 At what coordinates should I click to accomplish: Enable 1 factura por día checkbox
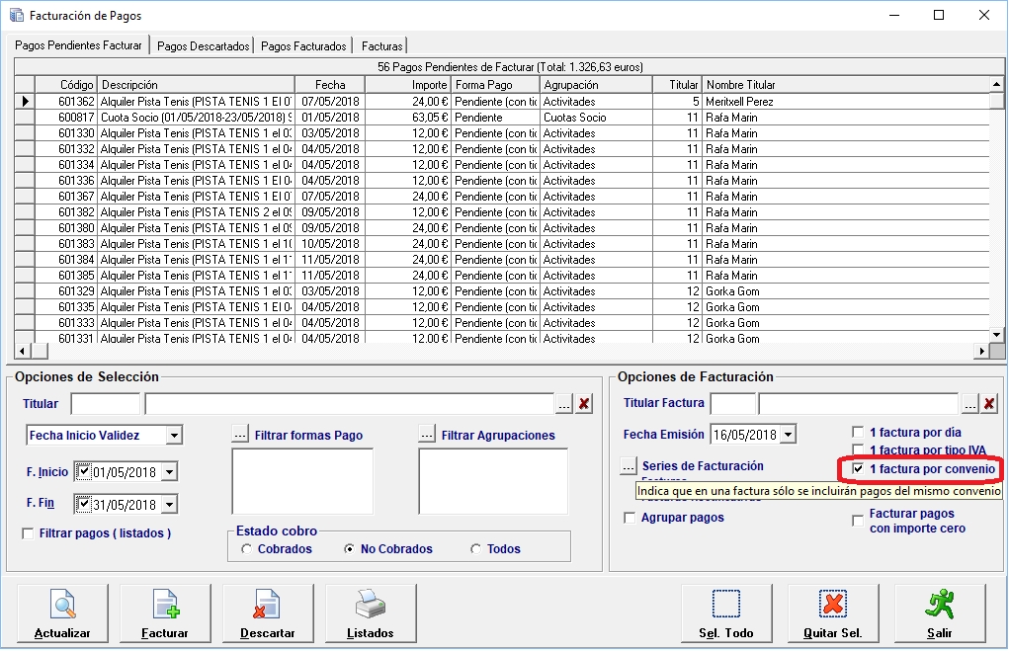[x=858, y=433]
